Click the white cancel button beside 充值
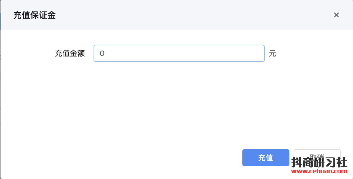Screen dimensions: 353x179 pos(317,154)
